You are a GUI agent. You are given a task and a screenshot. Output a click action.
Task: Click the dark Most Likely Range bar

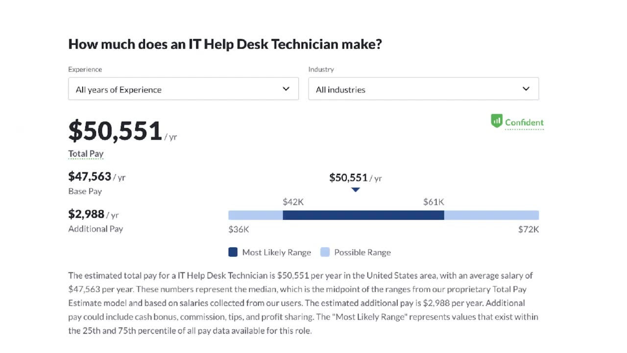363,215
